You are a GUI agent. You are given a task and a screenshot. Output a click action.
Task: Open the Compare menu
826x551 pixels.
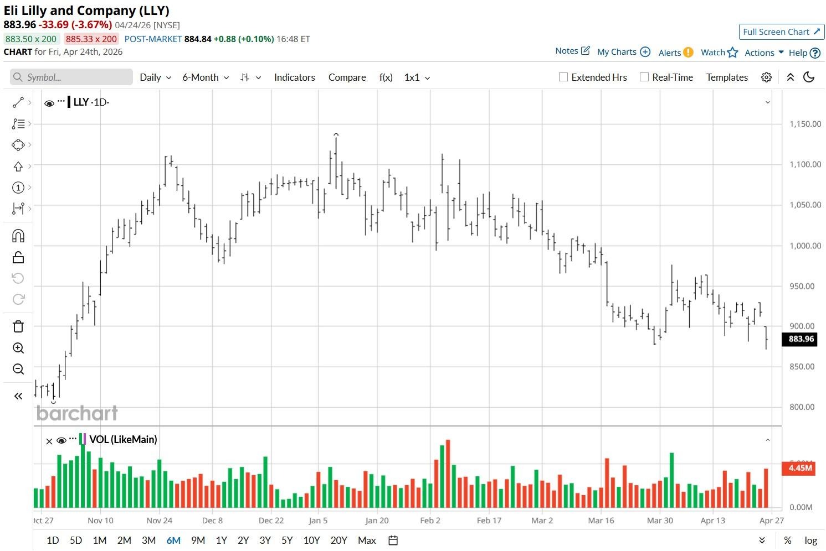tap(347, 77)
